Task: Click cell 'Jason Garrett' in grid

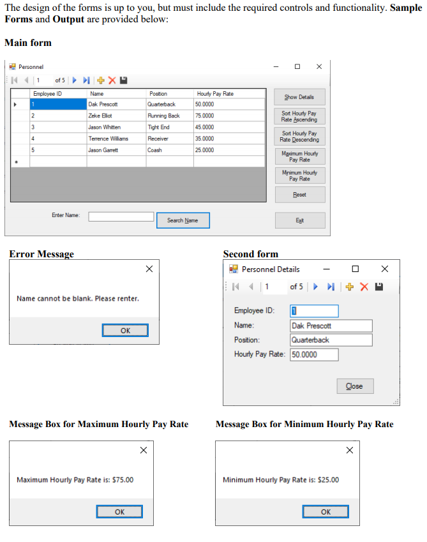Action: pos(116,150)
